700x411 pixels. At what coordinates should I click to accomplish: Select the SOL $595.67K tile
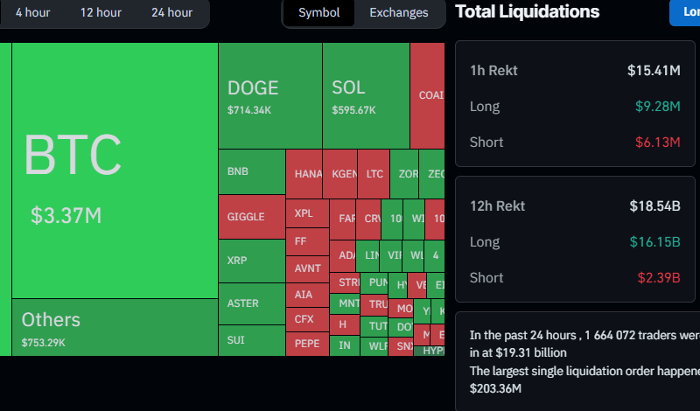(x=366, y=96)
